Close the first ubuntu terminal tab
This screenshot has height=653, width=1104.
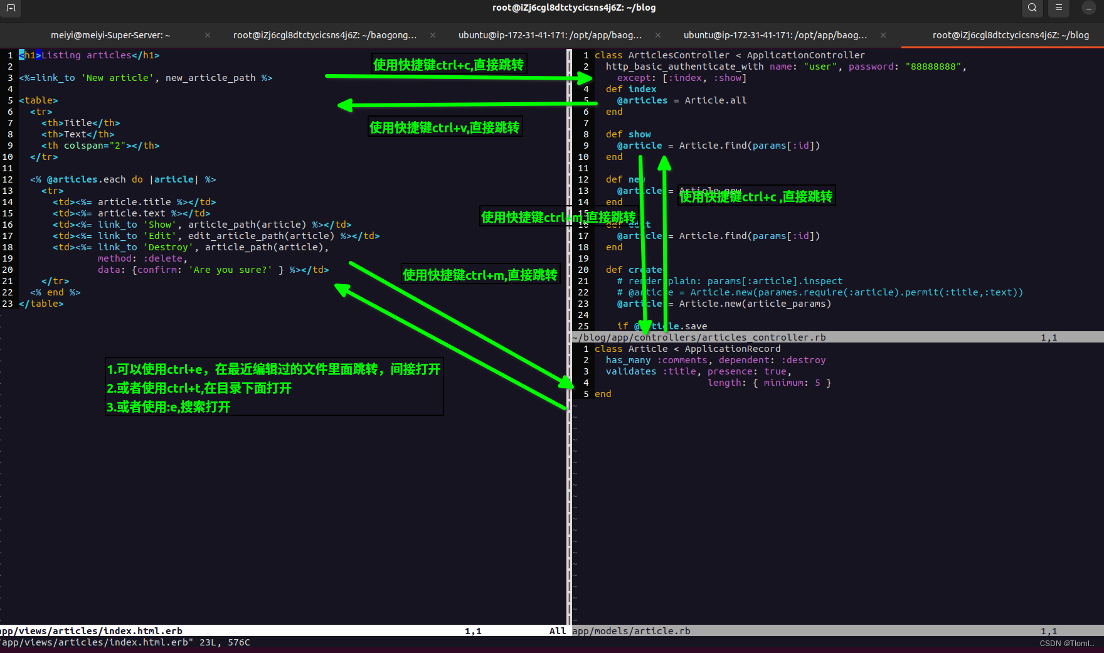coord(657,35)
